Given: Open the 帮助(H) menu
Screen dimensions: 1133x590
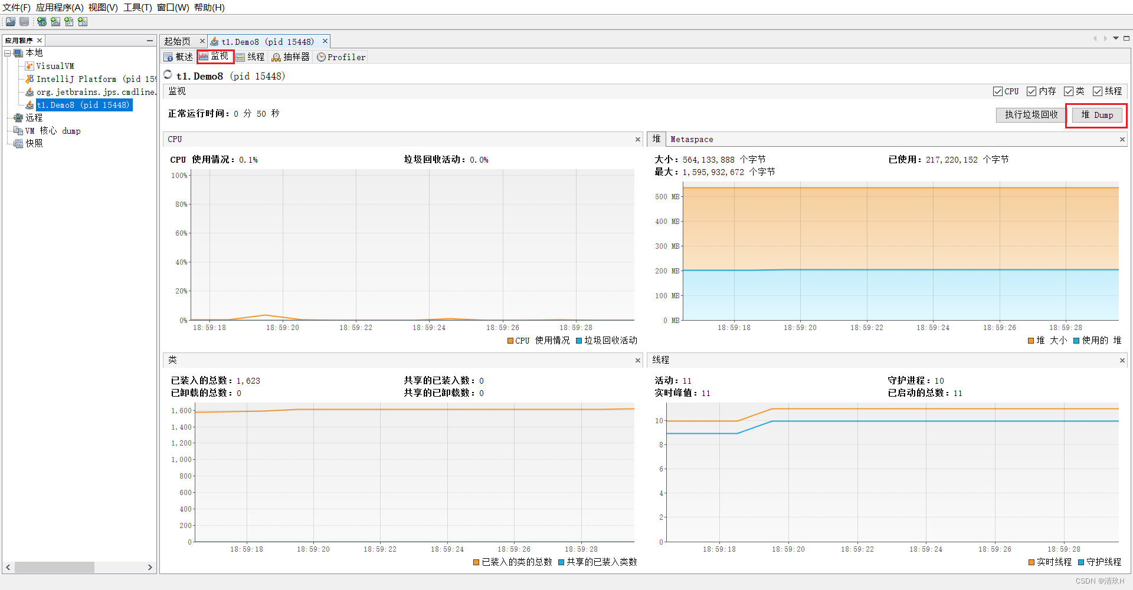Looking at the screenshot, I should [209, 8].
